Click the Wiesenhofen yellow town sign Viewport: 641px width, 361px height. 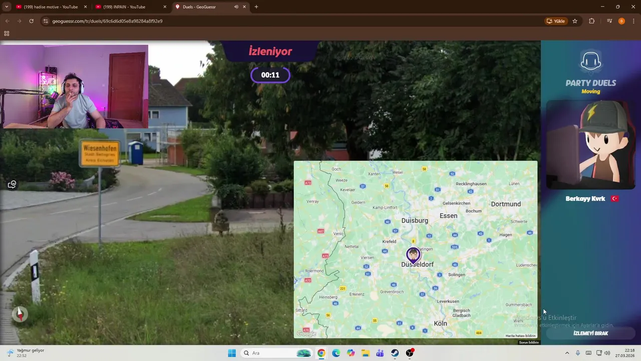99,153
